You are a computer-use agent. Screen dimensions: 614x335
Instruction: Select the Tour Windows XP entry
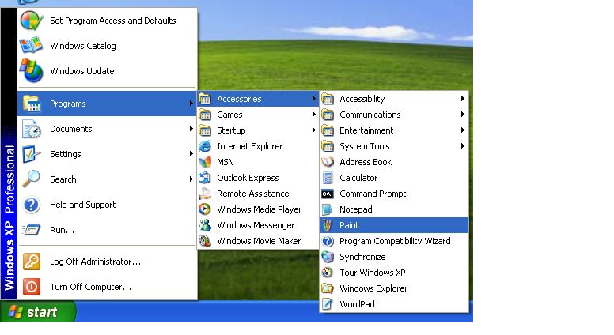[x=394, y=273]
